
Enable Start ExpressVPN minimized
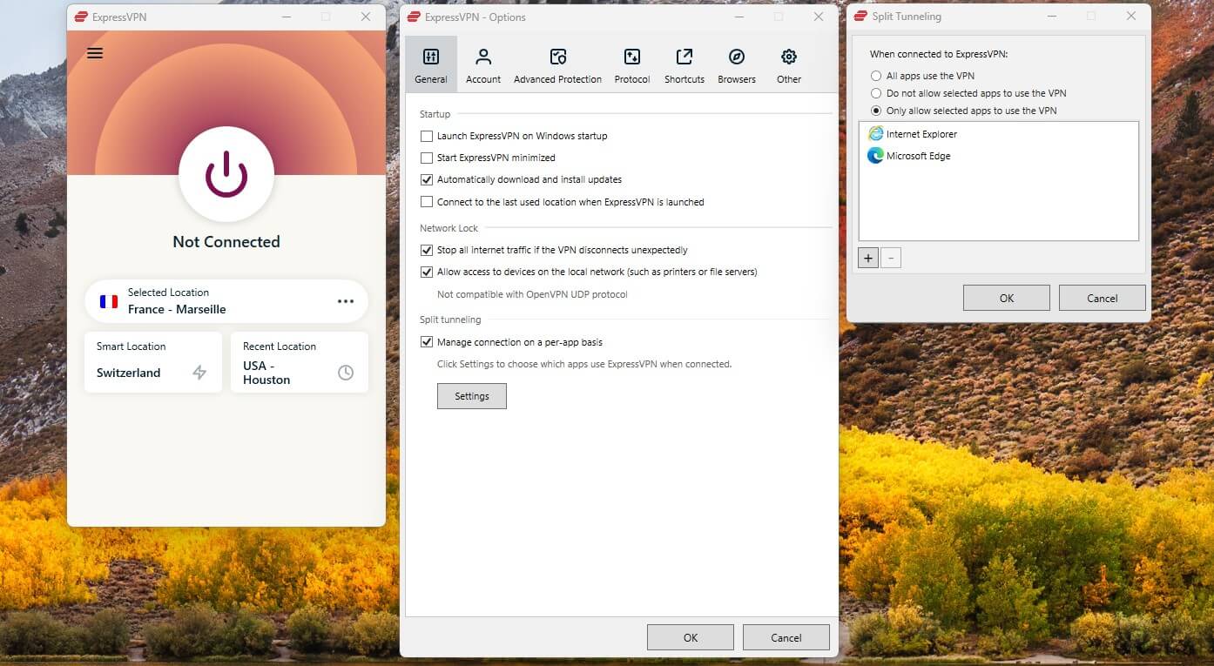(427, 158)
